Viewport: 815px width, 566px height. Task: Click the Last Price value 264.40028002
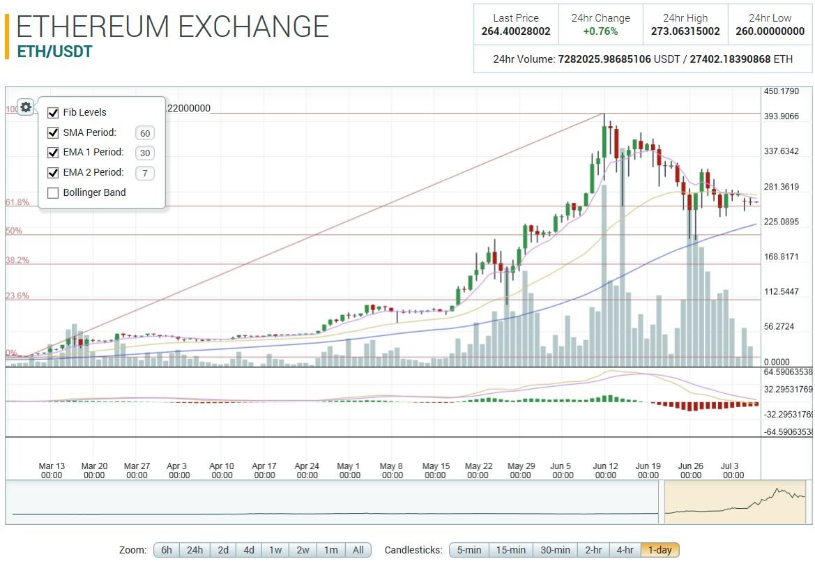click(x=516, y=31)
